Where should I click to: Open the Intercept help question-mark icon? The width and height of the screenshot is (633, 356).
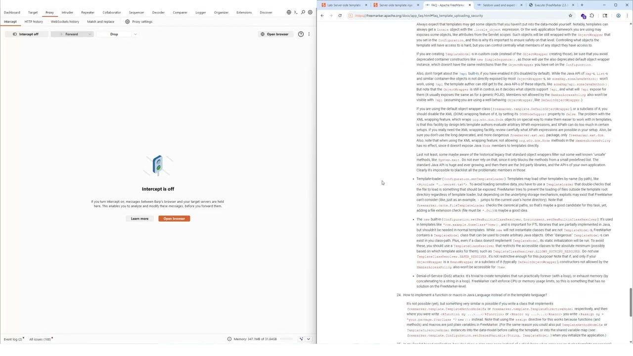(x=301, y=34)
